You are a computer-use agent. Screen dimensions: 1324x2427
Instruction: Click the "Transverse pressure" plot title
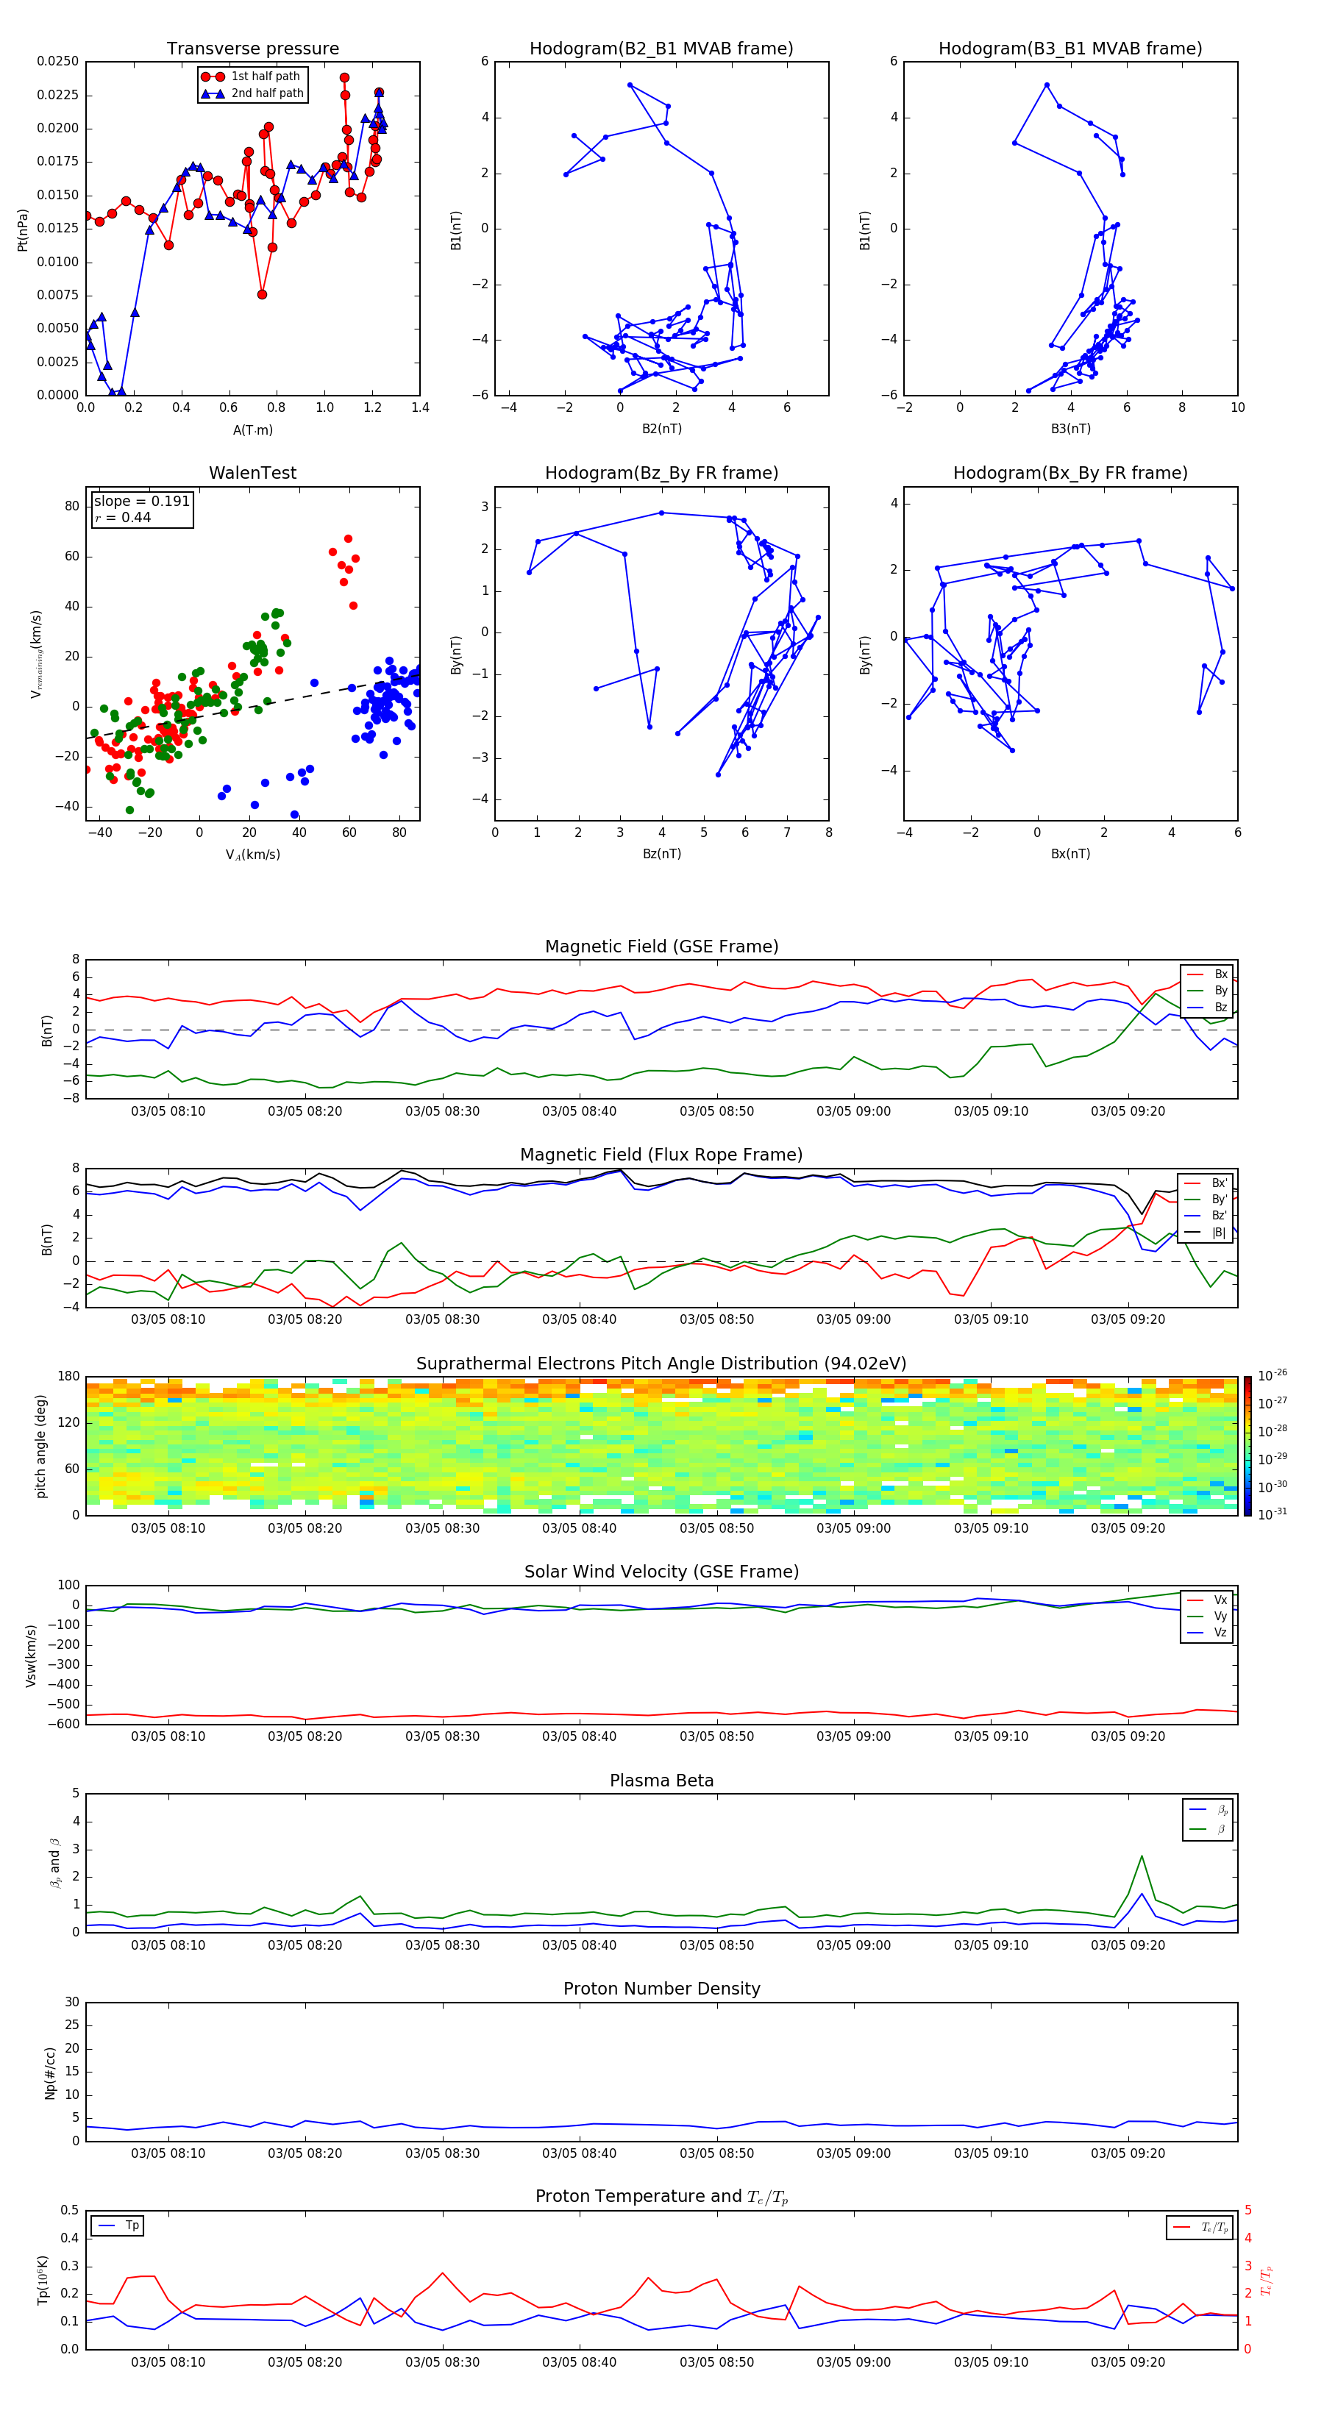[252, 49]
